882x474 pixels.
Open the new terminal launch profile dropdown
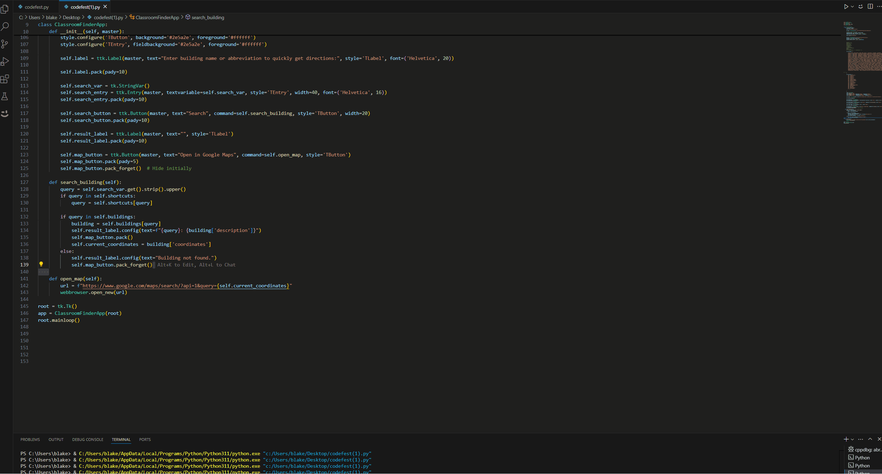point(852,440)
